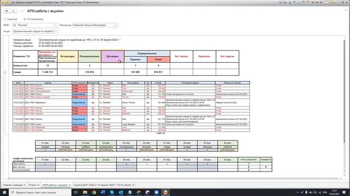Screen dimensions: 350x196
Task: Go forward with the right arrow button
Action: coord(13,11)
